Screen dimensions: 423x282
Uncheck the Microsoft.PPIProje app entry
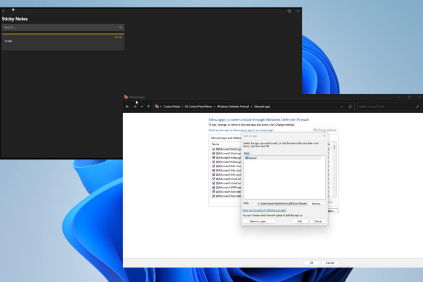point(213,187)
